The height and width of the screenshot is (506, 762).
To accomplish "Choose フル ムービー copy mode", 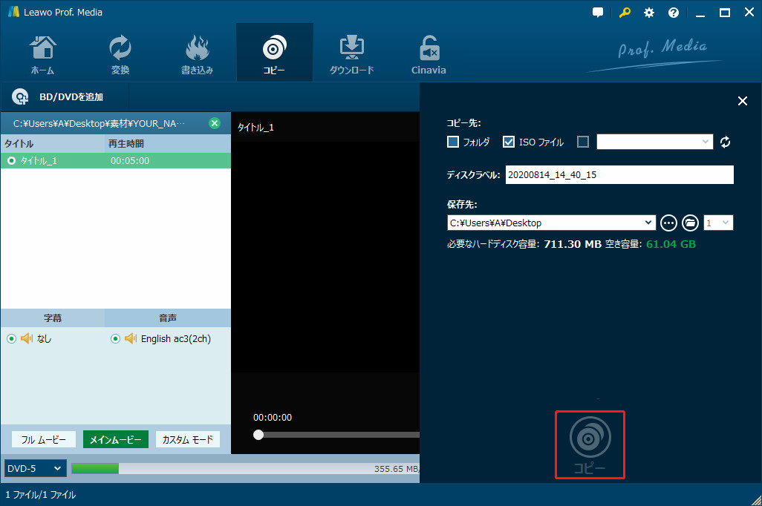I will [44, 439].
